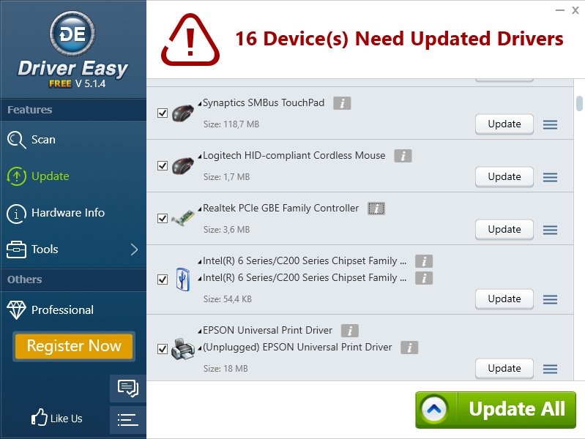Open the feedback chat icon in sidebar
This screenshot has width=585, height=439.
[128, 388]
